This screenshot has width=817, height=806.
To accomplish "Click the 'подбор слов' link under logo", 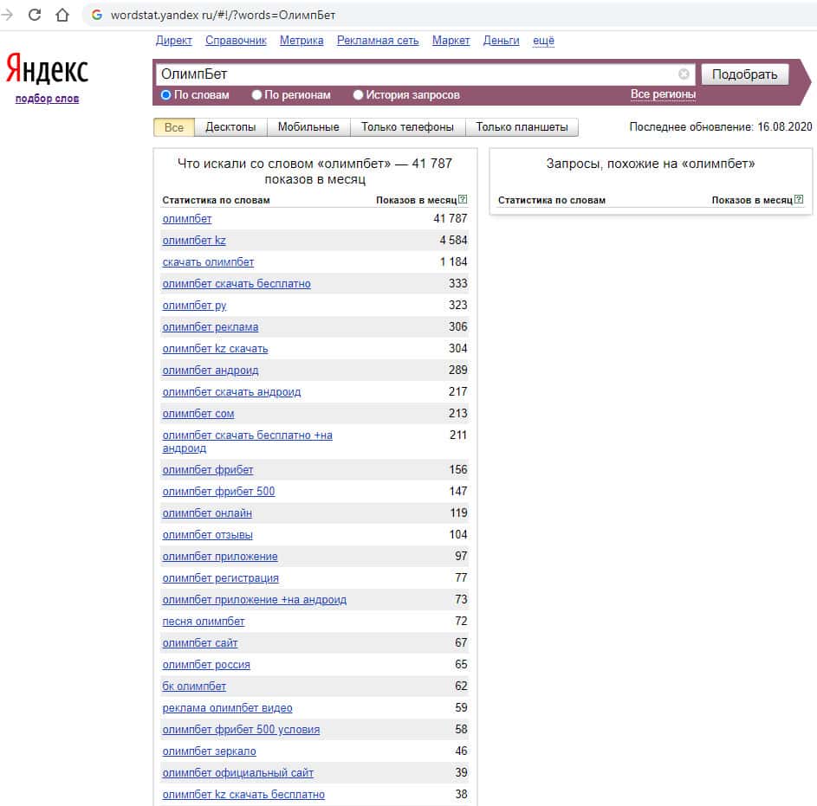I will click(x=47, y=99).
